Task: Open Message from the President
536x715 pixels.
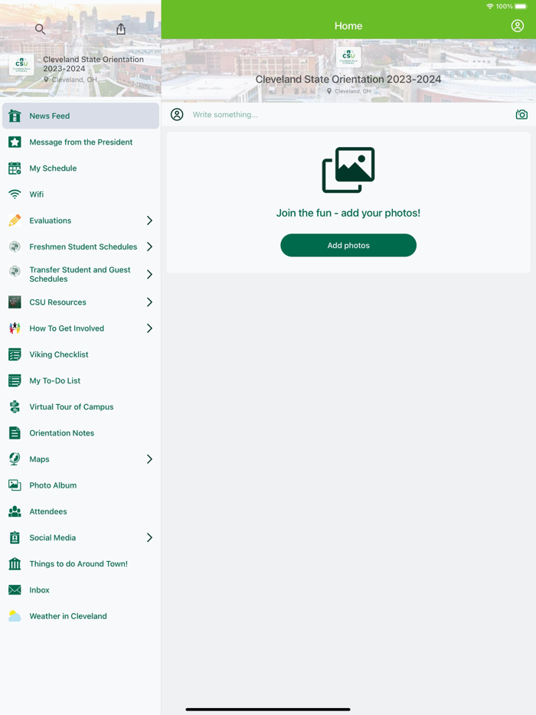Action: (x=80, y=142)
